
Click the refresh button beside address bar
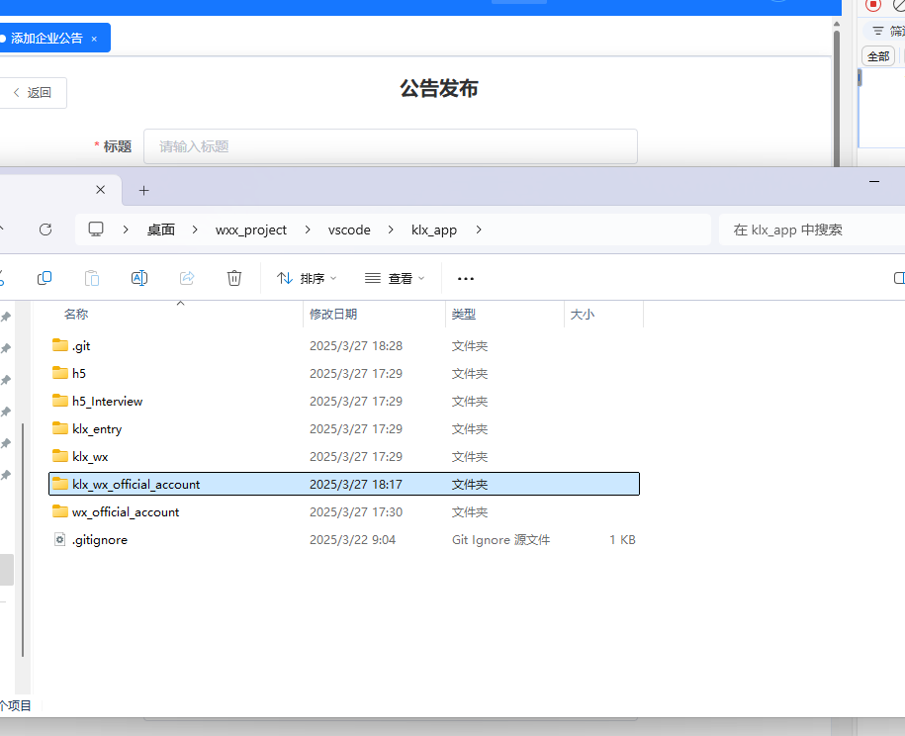[x=45, y=230]
